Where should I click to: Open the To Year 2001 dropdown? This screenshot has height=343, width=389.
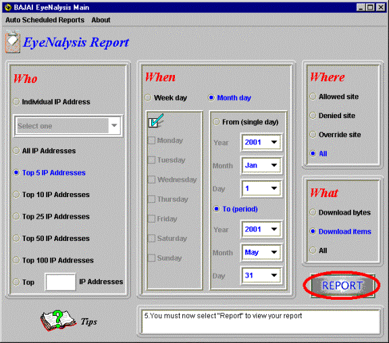click(261, 229)
